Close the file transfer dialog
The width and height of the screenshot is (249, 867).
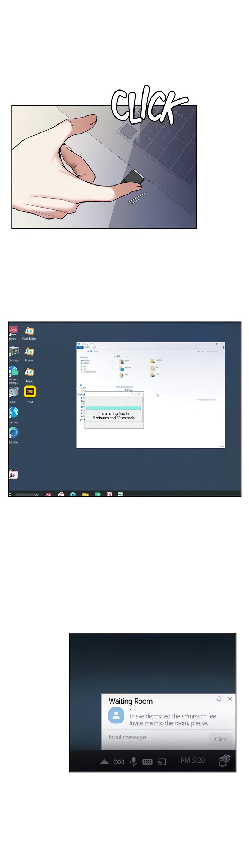click(x=139, y=394)
